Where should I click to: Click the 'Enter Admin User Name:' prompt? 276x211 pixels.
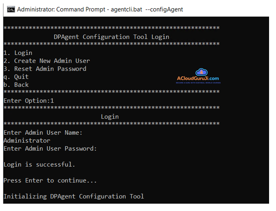tap(43, 132)
